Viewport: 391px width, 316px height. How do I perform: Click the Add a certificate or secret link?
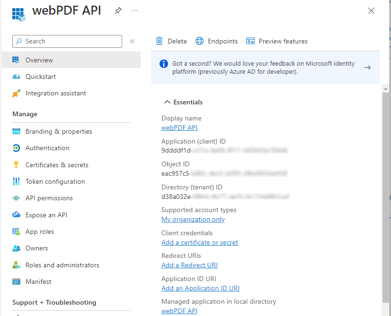coord(199,242)
